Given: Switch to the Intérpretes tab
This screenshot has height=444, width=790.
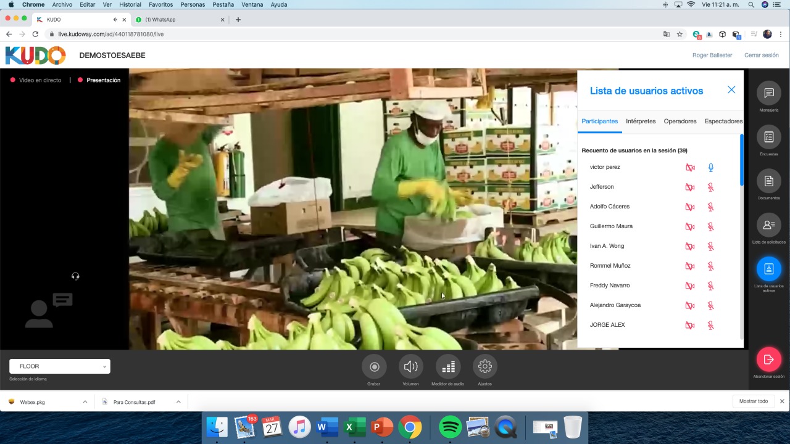Looking at the screenshot, I should pyautogui.click(x=641, y=121).
